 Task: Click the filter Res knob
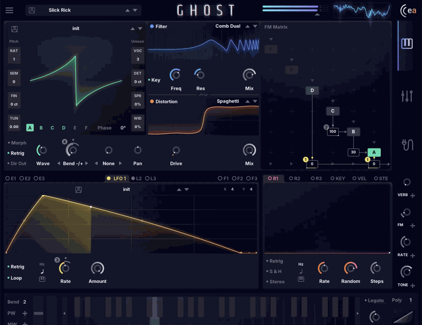pyautogui.click(x=200, y=74)
